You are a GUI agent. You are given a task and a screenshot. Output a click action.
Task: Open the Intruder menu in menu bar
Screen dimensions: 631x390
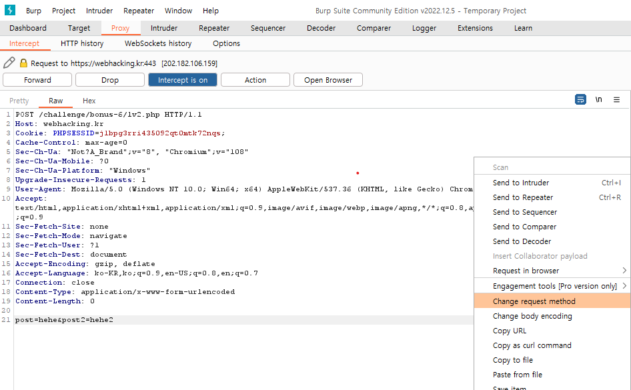(x=99, y=11)
